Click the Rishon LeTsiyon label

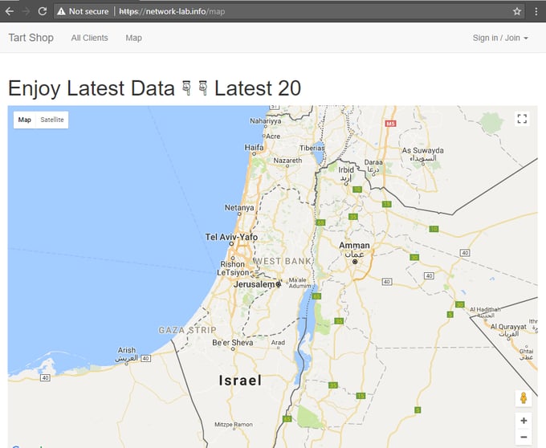233,268
